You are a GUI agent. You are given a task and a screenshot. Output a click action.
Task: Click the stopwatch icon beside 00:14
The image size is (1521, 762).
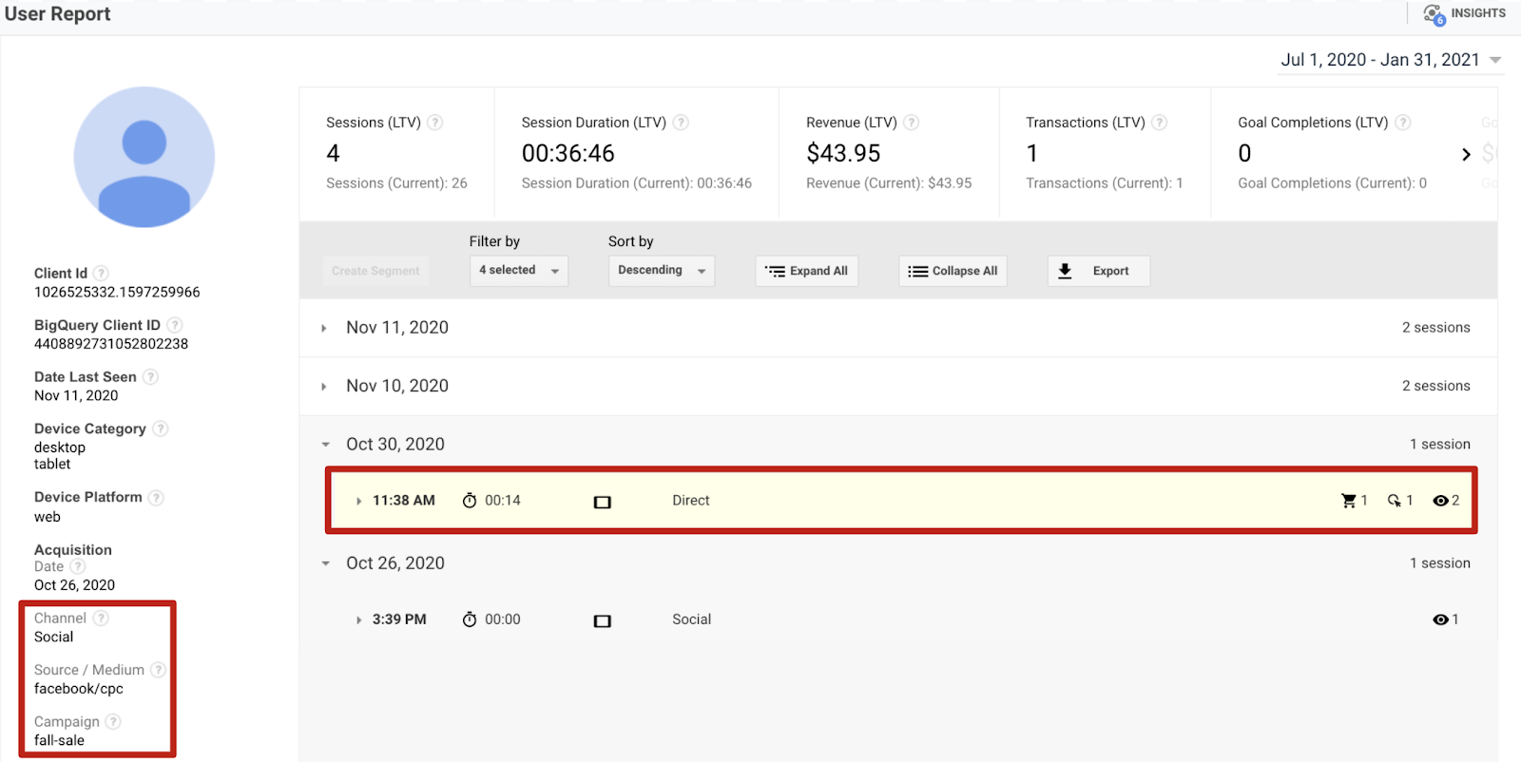(x=470, y=501)
